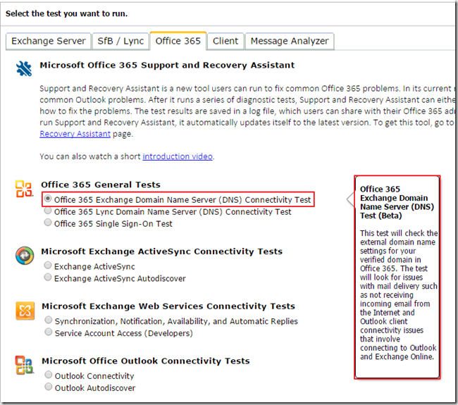The image size is (458, 405).
Task: Choose the Office 365 Single Sign-On Test
Action: coord(48,223)
